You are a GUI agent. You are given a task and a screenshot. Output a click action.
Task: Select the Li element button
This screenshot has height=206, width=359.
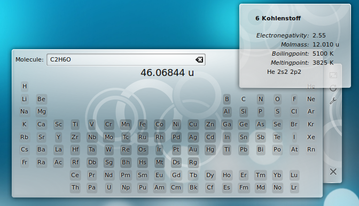pos(24,99)
